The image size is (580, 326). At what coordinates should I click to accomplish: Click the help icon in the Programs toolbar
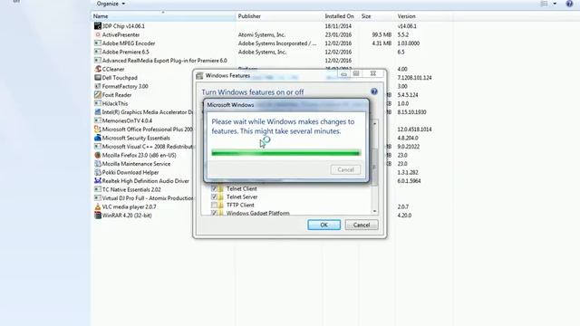(x=569, y=4)
